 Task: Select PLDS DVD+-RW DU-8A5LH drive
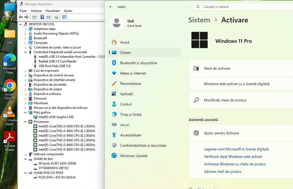coord(57,177)
